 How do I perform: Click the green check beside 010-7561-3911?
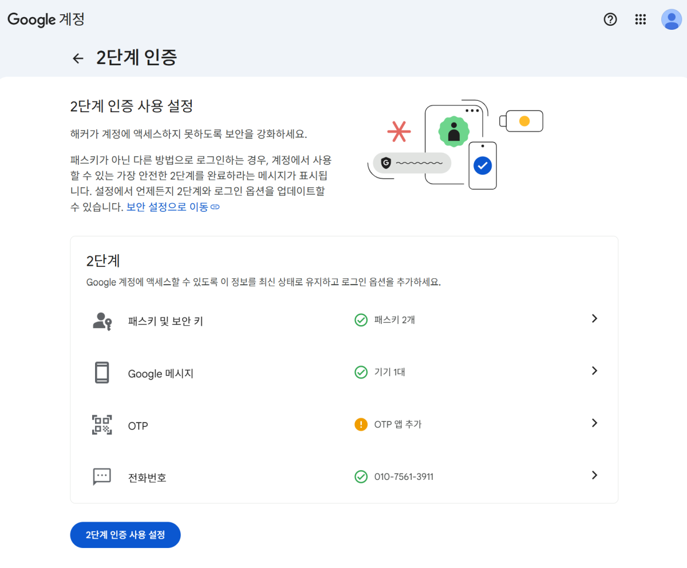[x=361, y=476]
